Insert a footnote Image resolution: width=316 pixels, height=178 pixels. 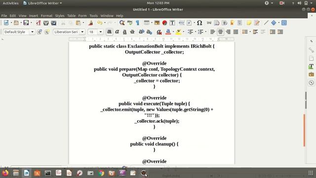pos(217,23)
